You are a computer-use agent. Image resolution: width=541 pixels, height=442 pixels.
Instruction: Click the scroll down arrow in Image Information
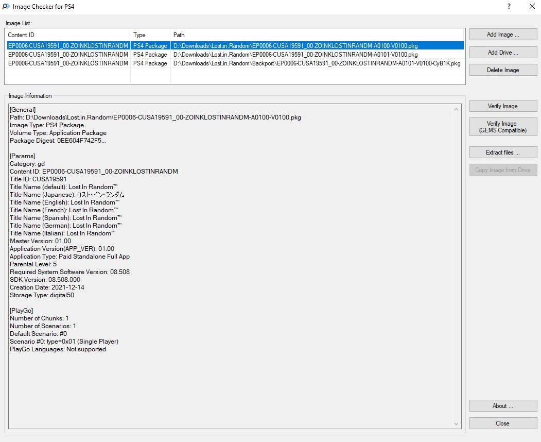pyautogui.click(x=456, y=423)
